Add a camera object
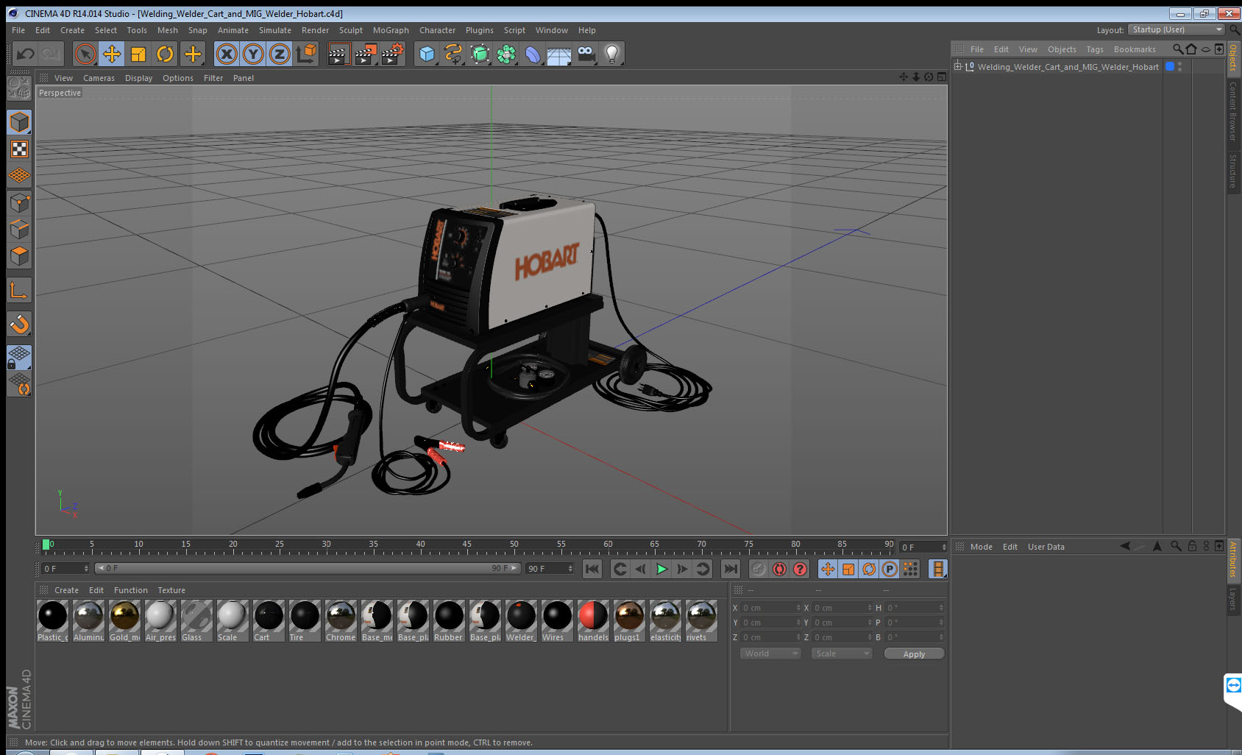The width and height of the screenshot is (1242, 755). [586, 54]
